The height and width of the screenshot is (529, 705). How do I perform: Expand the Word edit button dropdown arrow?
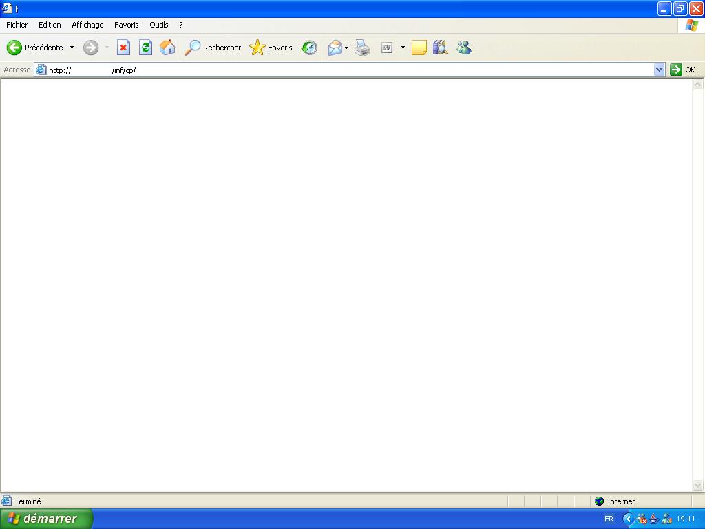[x=403, y=48]
